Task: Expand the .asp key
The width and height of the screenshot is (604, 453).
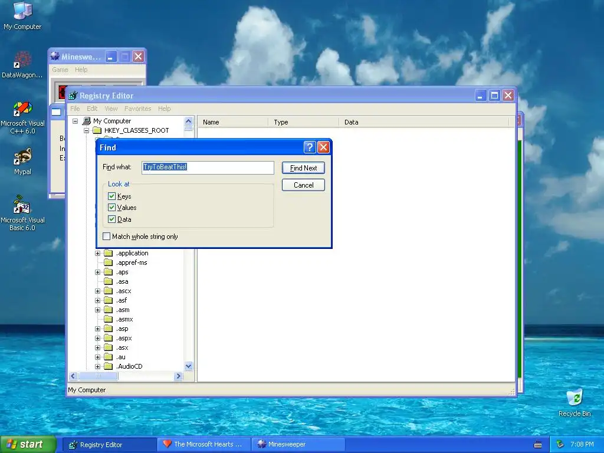Action: (97, 329)
